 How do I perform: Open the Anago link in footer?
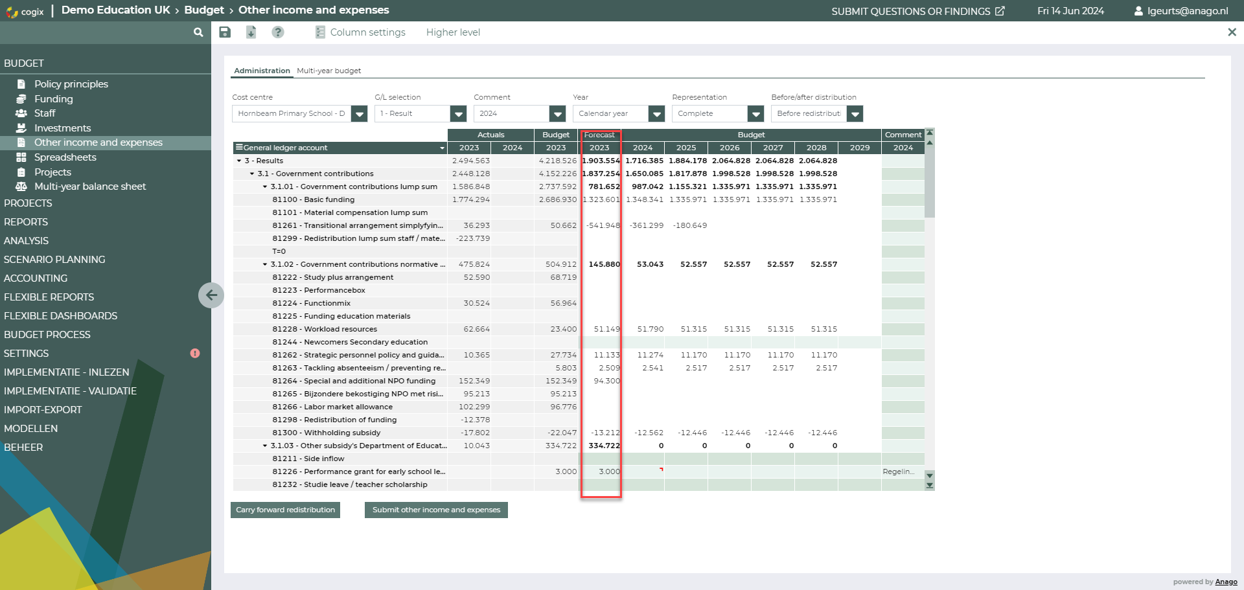pyautogui.click(x=1226, y=582)
